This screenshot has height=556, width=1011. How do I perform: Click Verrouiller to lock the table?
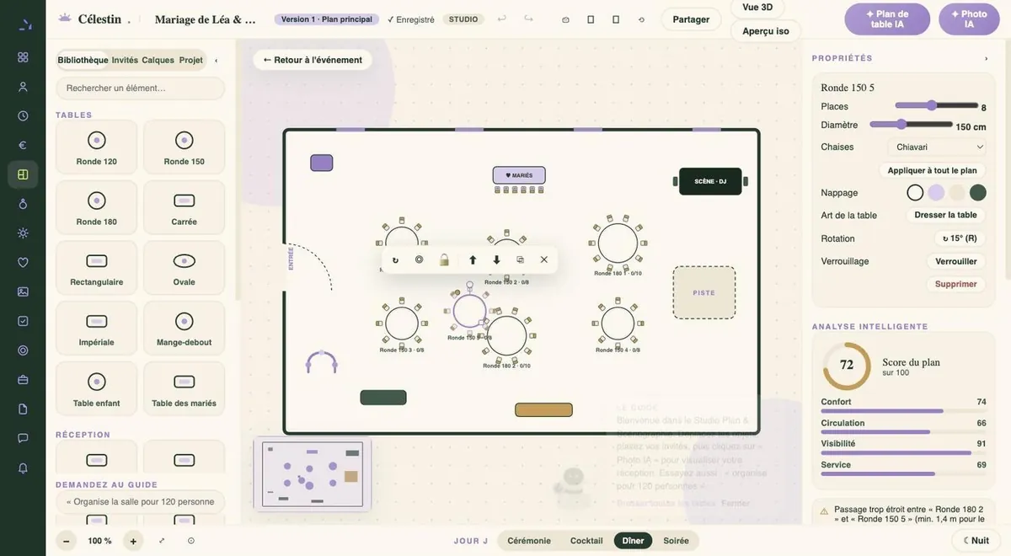pyautogui.click(x=955, y=261)
